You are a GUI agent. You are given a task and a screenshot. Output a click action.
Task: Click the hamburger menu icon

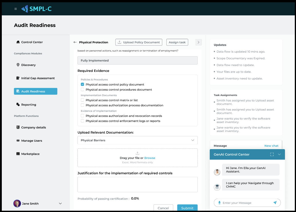point(16,9)
